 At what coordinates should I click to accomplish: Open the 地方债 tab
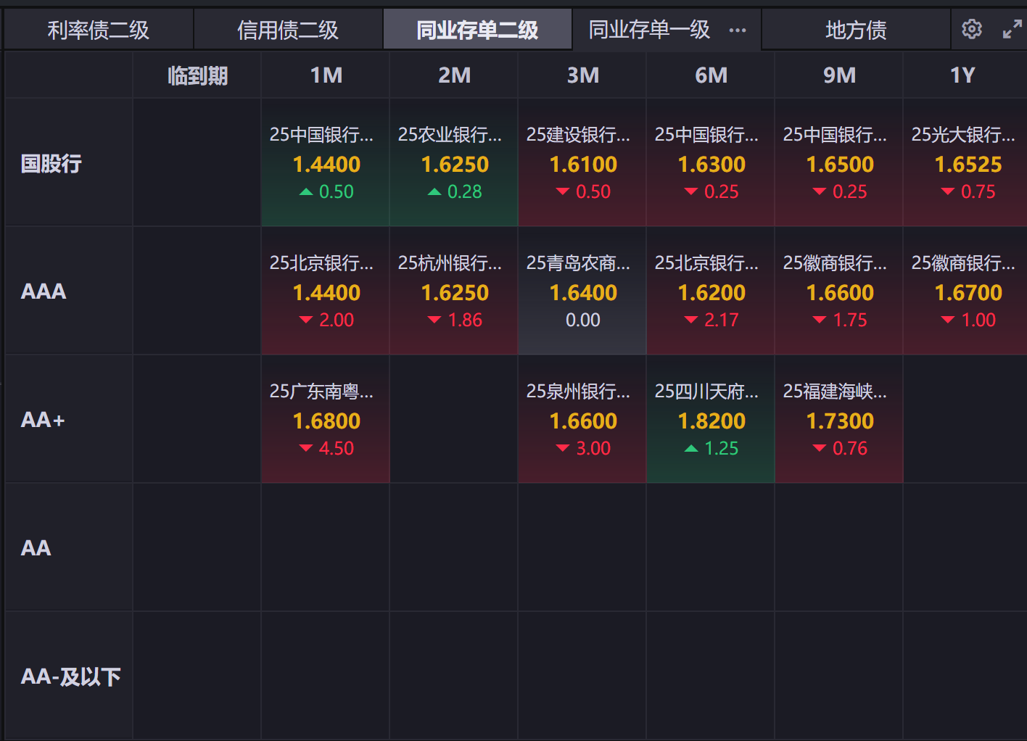click(x=856, y=30)
